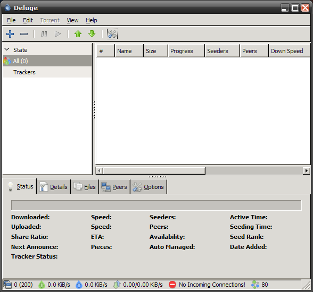313x292 pixels.
Task: Click the Queue Down green arrow
Action: click(x=92, y=34)
